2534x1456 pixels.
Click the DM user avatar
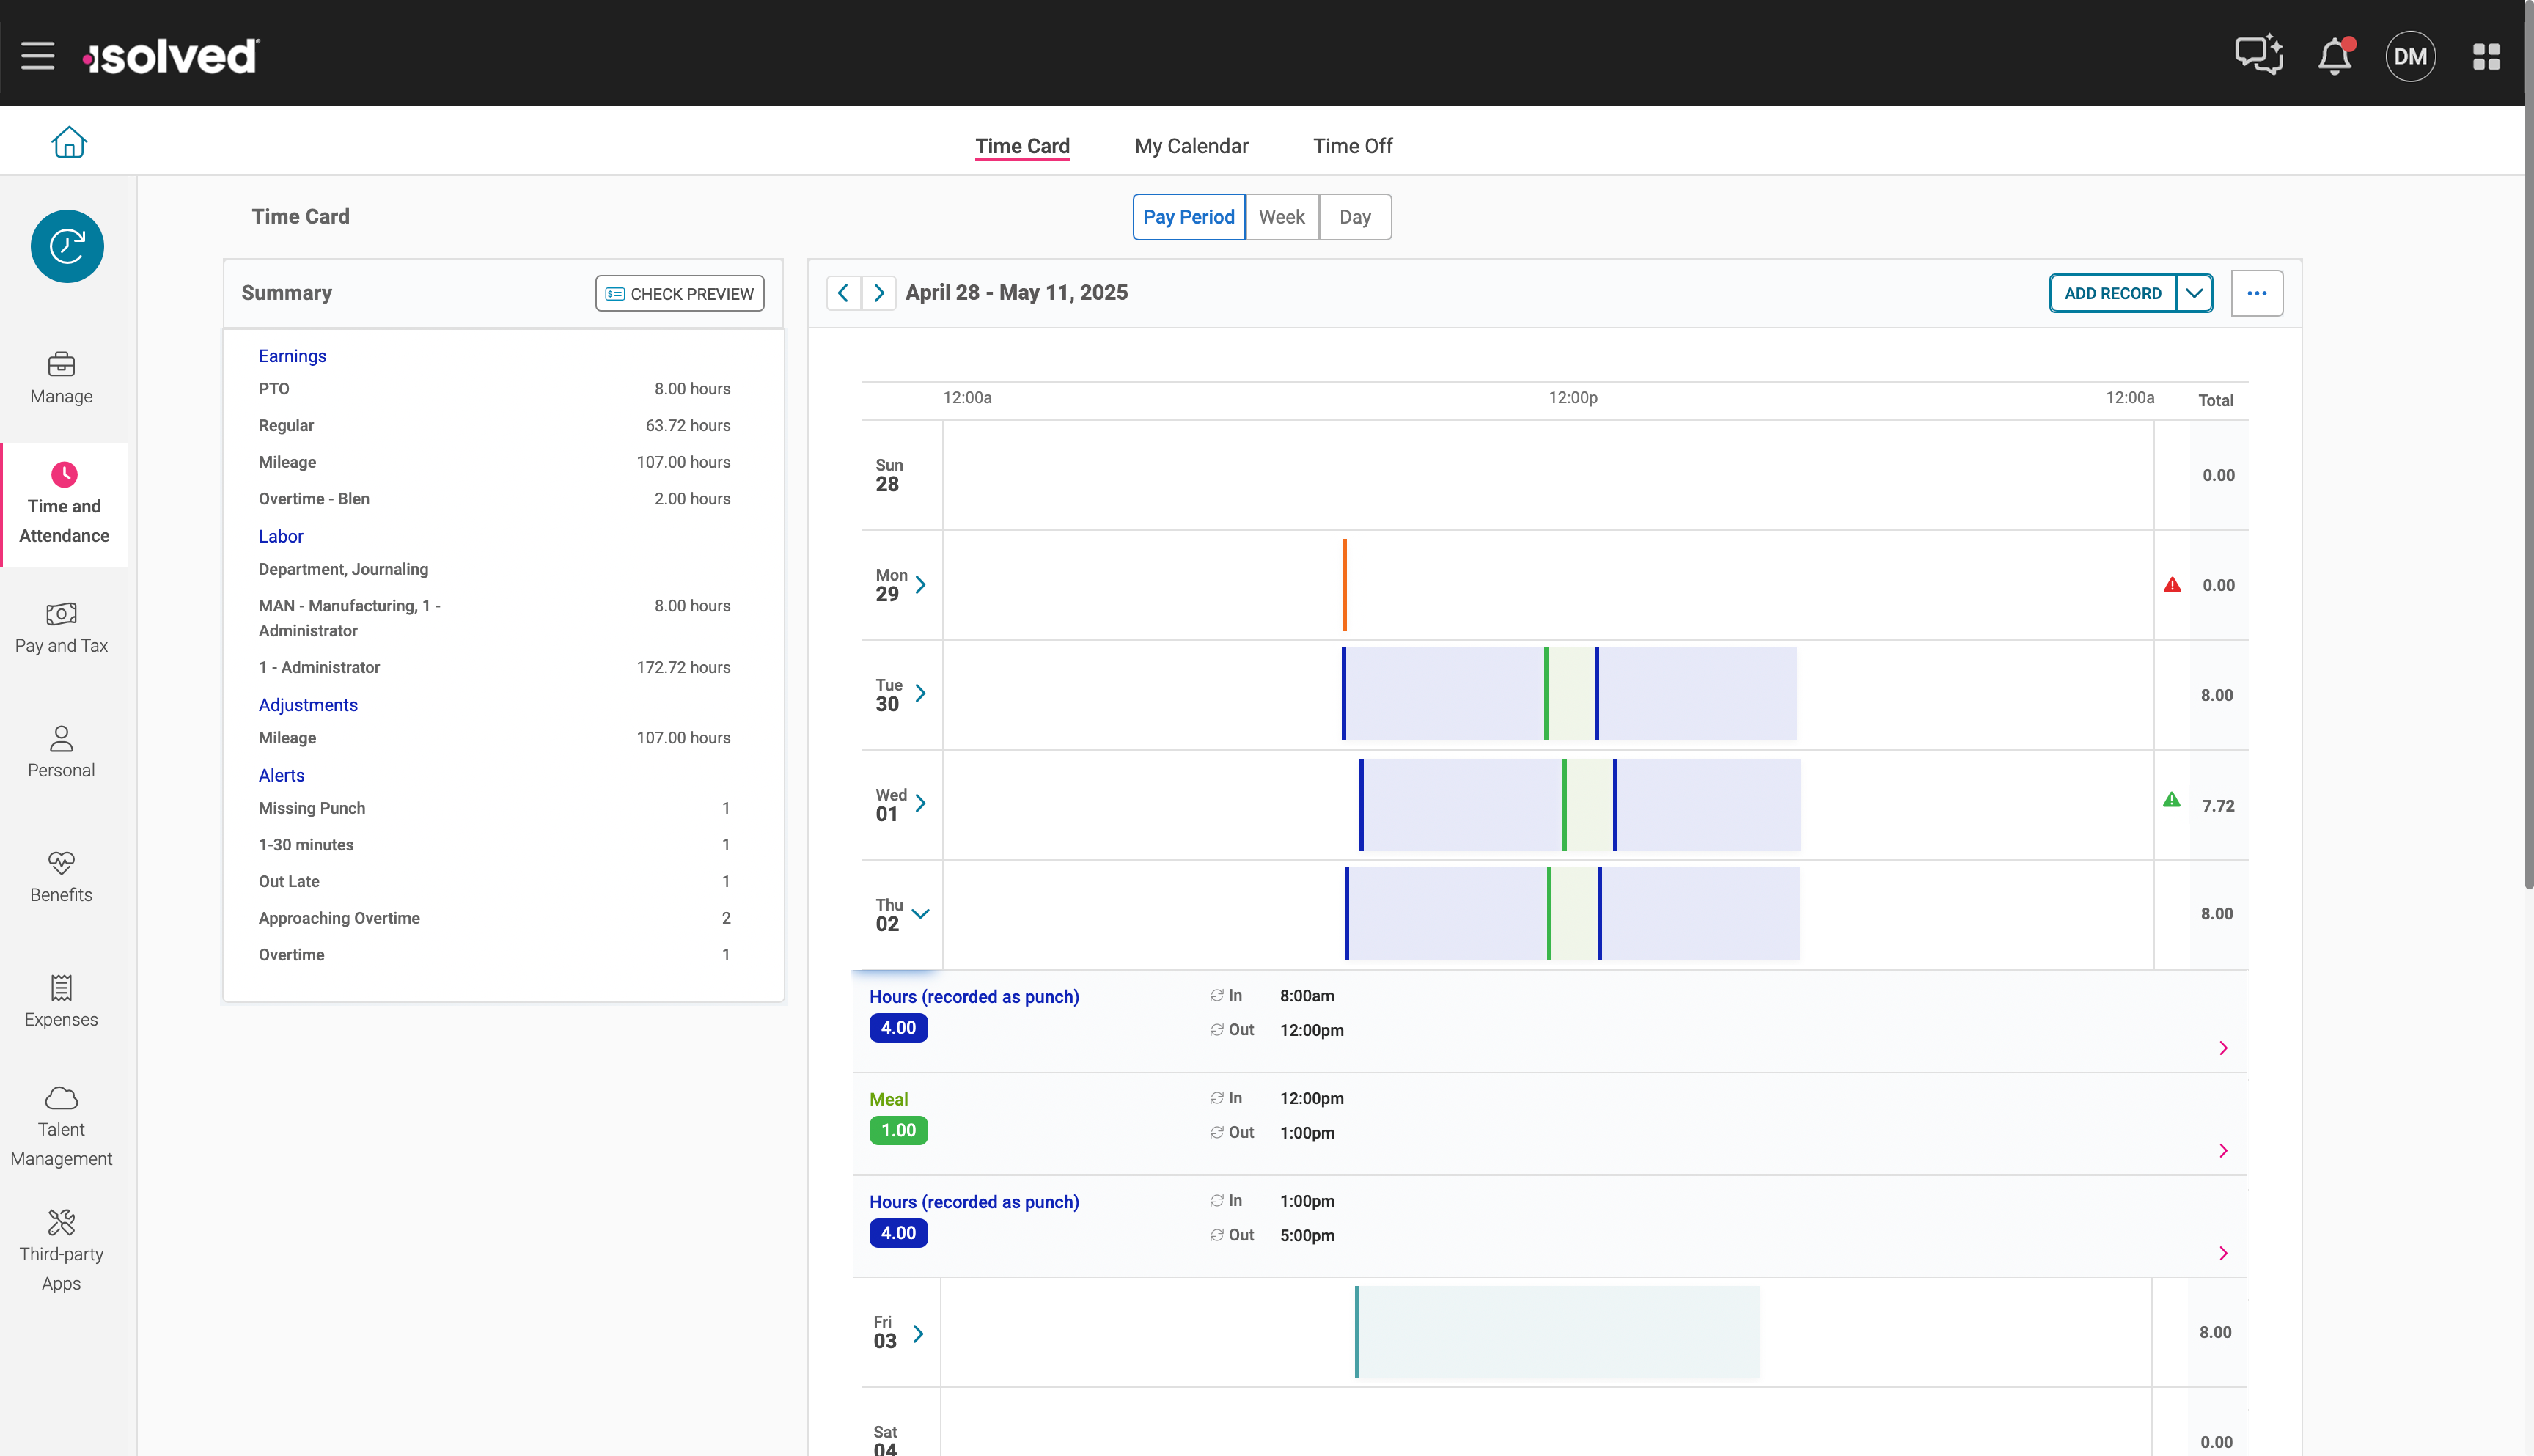click(x=2410, y=57)
